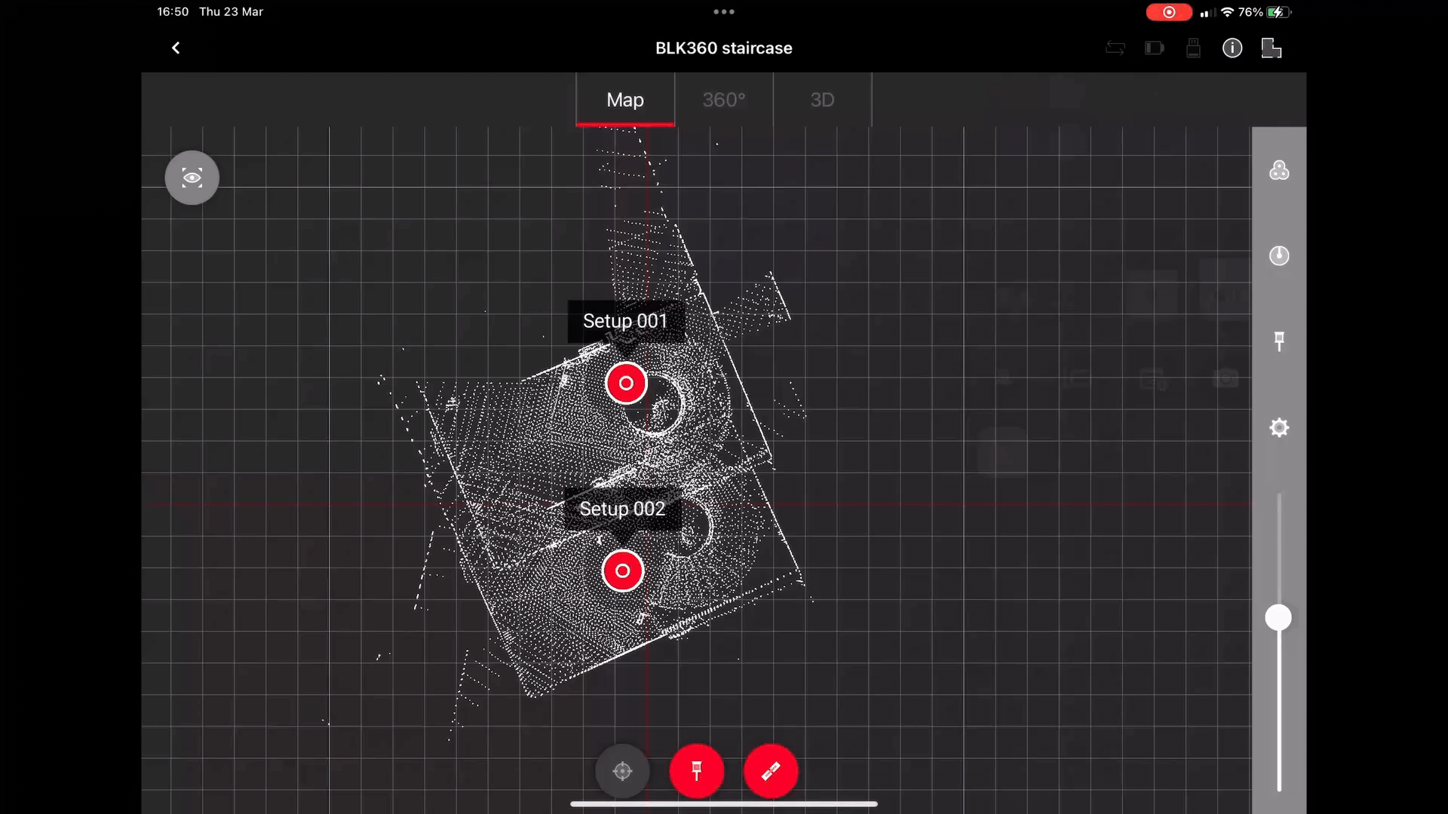Select the tag/pin tool in the sidebar
1448x814 pixels.
tap(1279, 341)
